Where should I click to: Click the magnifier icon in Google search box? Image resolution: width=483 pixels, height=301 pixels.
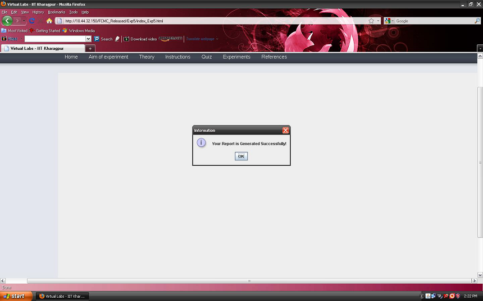tap(477, 21)
